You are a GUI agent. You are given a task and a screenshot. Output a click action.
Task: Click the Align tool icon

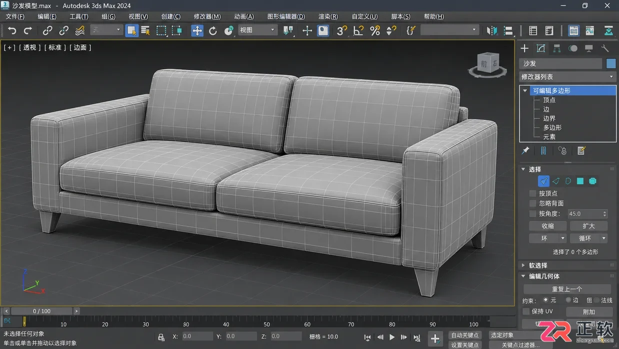tap(508, 31)
